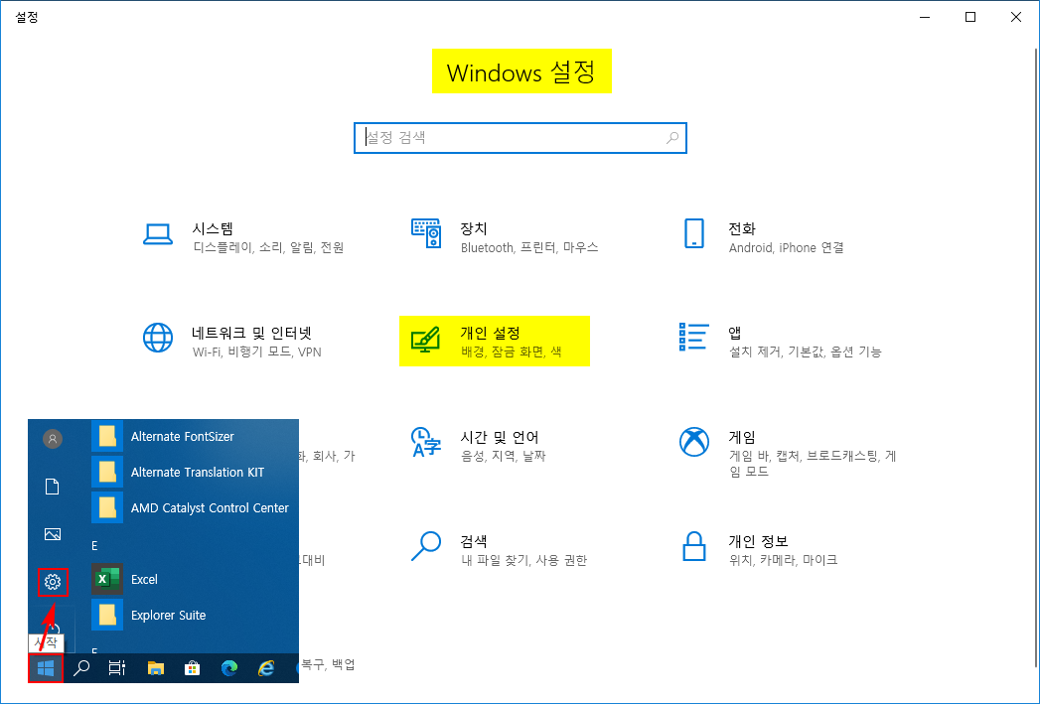Image resolution: width=1040 pixels, height=704 pixels.
Task: Click the 'Windows 설정' page heading
Action: point(520,71)
